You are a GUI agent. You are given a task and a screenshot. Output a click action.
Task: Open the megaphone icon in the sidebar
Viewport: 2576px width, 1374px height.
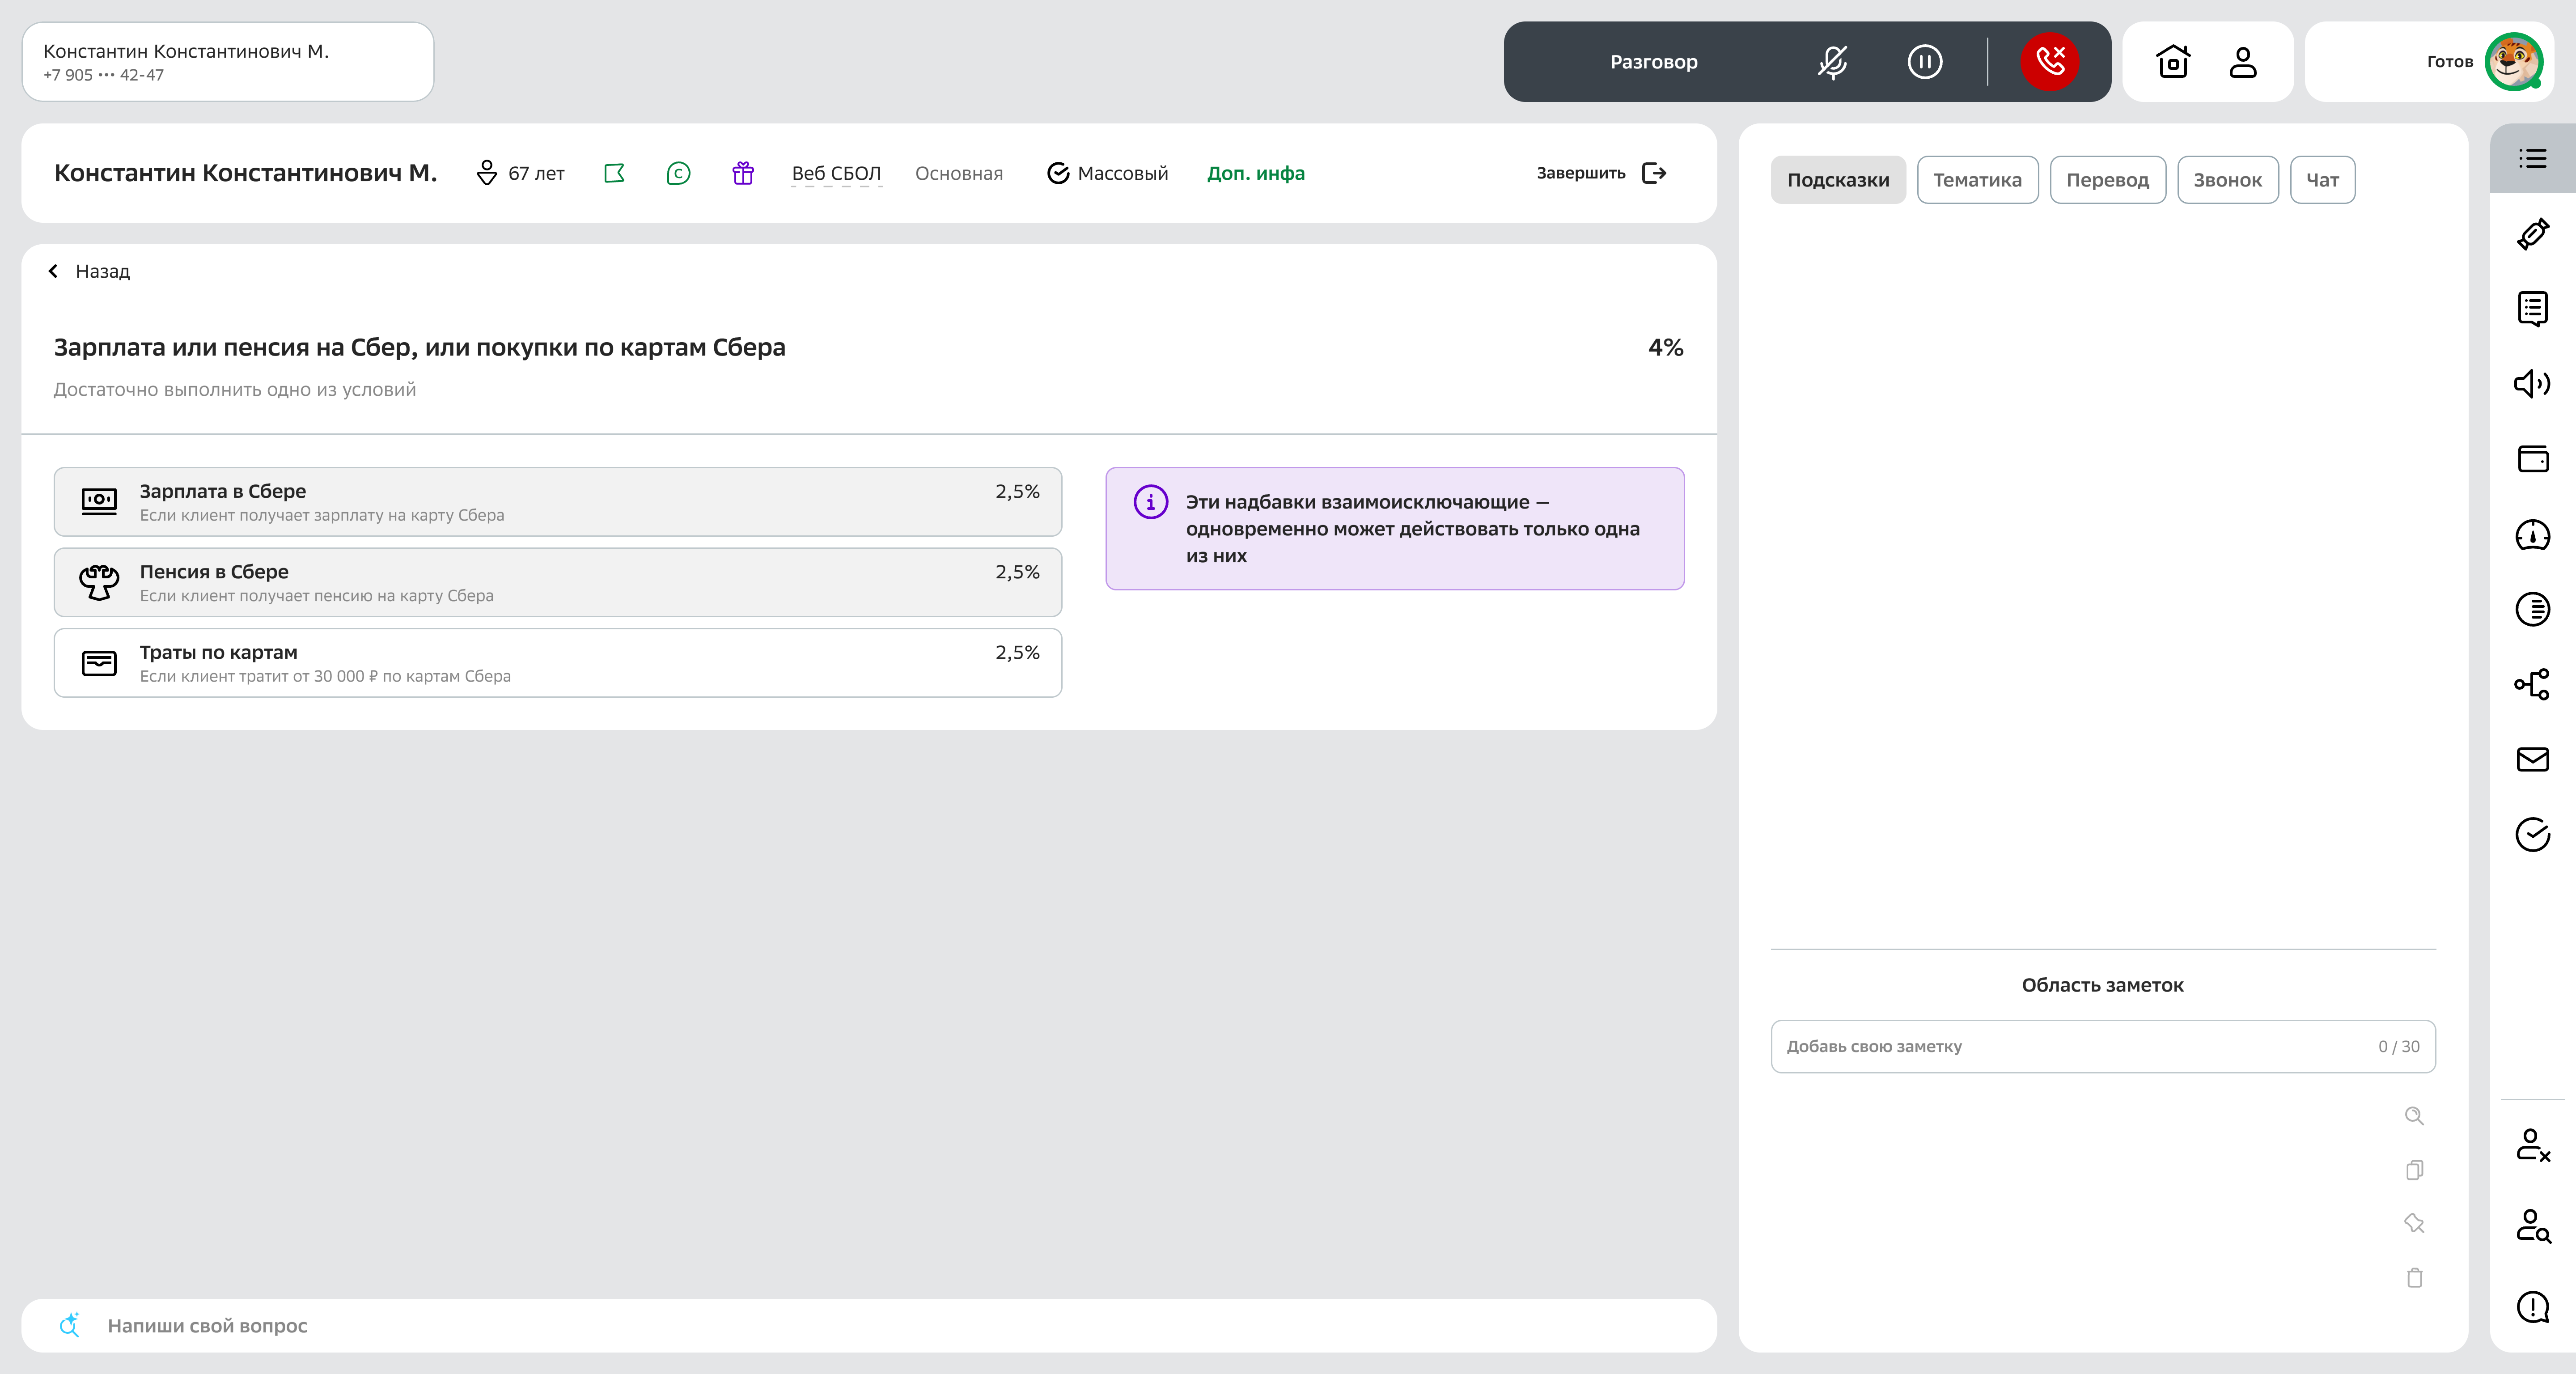[x=2532, y=384]
